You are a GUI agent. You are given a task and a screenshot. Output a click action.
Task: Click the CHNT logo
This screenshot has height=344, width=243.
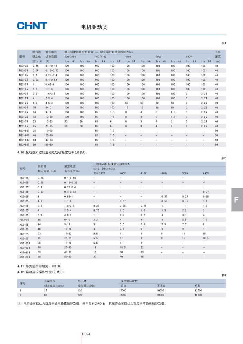[x=32, y=26]
